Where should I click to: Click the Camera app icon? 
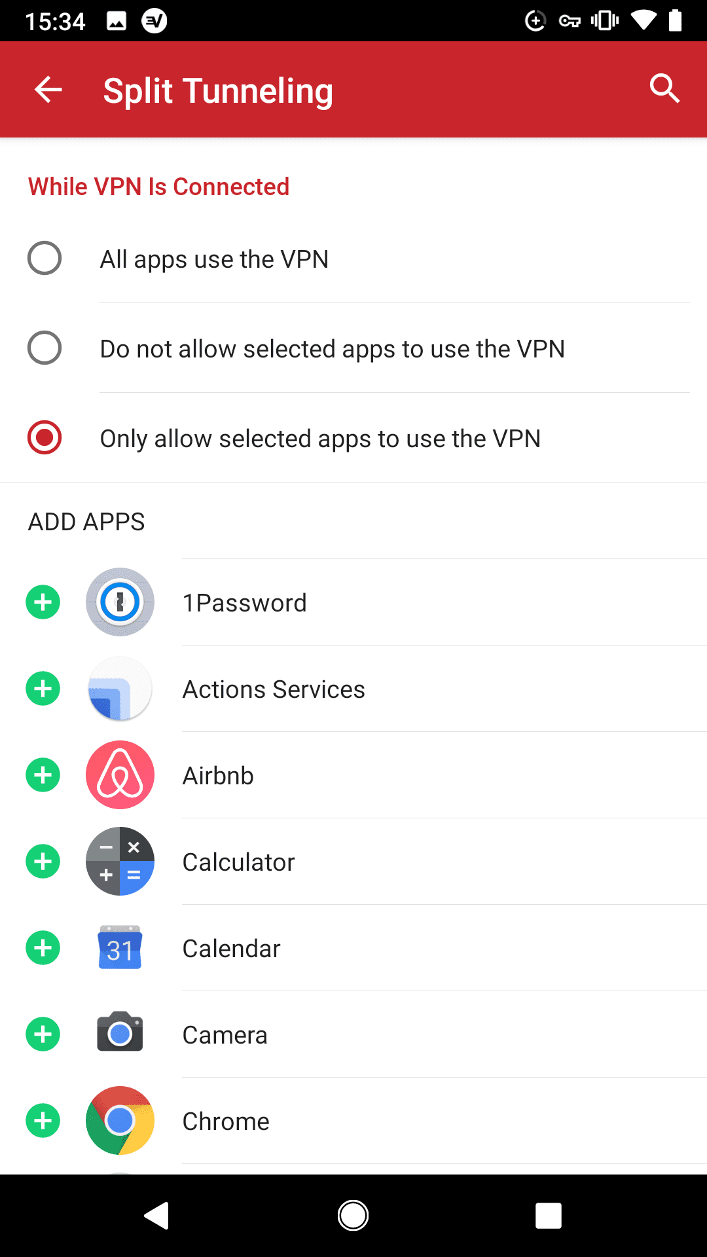pos(120,1034)
